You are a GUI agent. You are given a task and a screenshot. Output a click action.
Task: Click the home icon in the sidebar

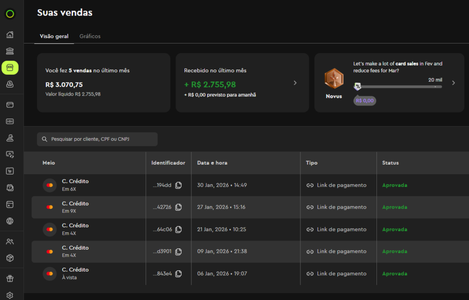(x=10, y=35)
